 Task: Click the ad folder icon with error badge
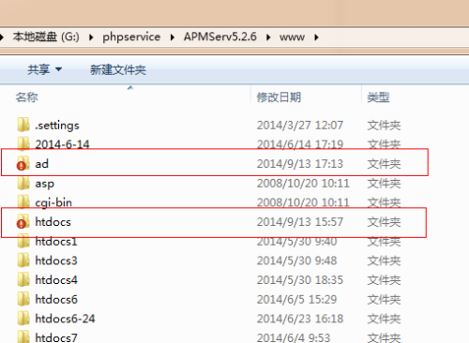[23, 163]
